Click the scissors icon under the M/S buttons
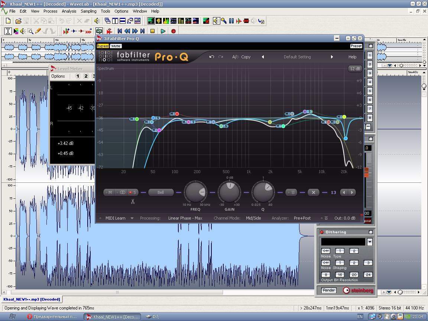Image resolution: width=428 pixels, height=321 pixels. tap(133, 202)
